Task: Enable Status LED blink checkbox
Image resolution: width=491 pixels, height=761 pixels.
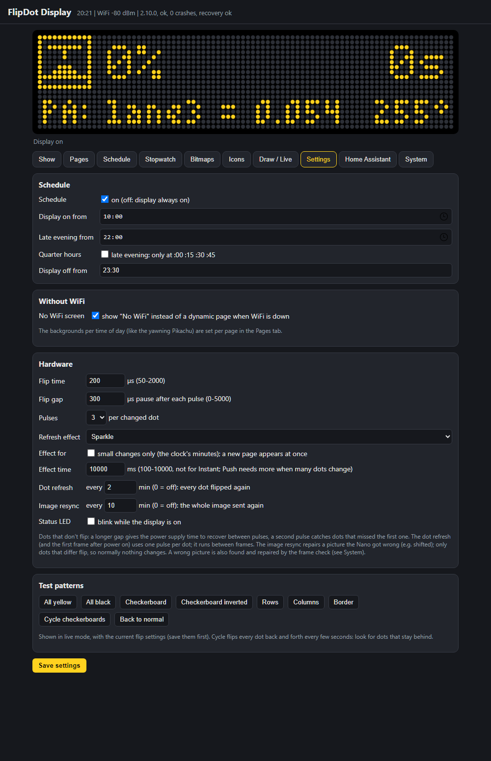Action: click(91, 521)
